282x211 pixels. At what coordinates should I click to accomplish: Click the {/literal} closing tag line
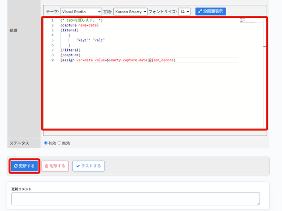pyautogui.click(x=70, y=50)
